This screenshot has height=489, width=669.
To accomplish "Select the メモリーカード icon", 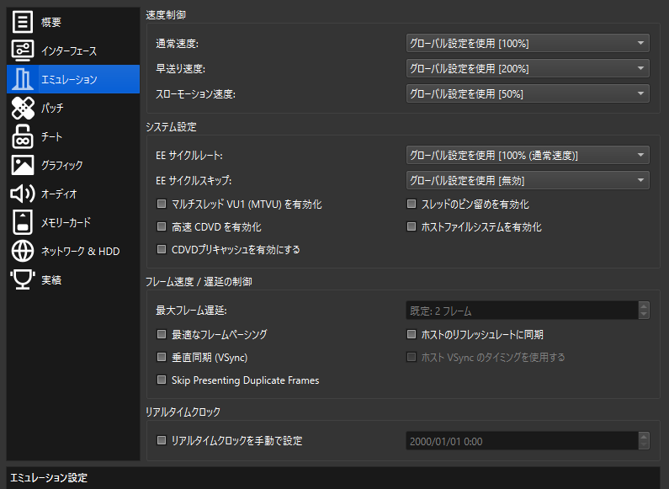I will coord(23,222).
